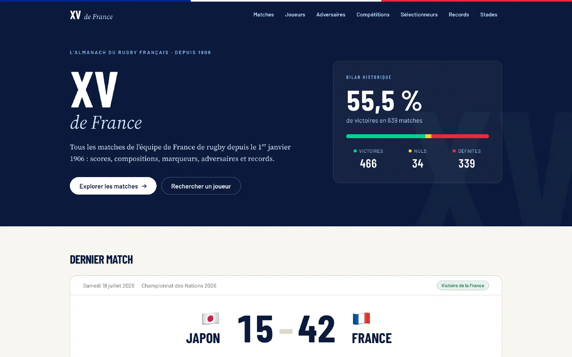Screen dimensions: 572x357
Task: Click the green Victoires dot
Action: pyautogui.click(x=355, y=151)
